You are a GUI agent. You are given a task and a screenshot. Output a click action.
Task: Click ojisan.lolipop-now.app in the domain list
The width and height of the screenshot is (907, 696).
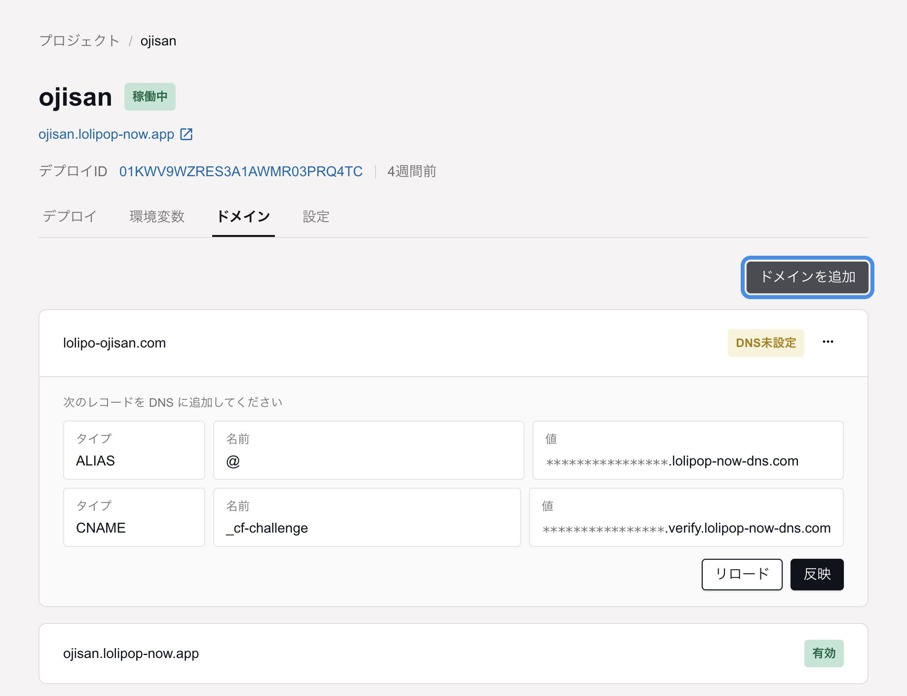pos(131,654)
